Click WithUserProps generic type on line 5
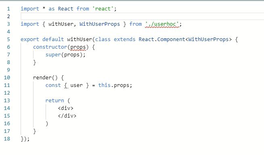 tap(208, 39)
